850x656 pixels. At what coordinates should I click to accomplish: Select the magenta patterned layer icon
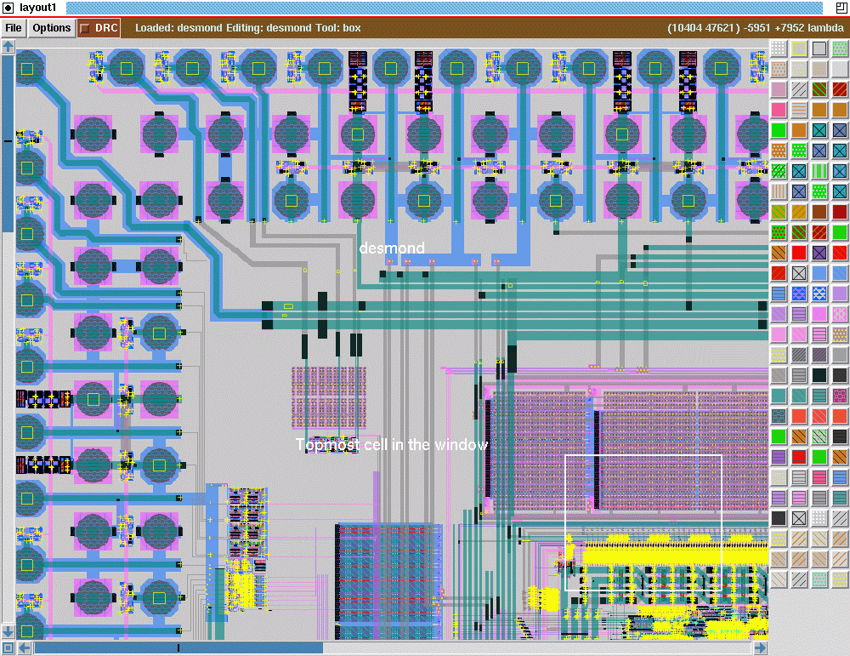coord(840,395)
